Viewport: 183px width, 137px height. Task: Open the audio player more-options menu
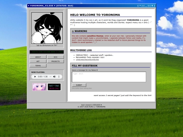[x=59, y=77]
